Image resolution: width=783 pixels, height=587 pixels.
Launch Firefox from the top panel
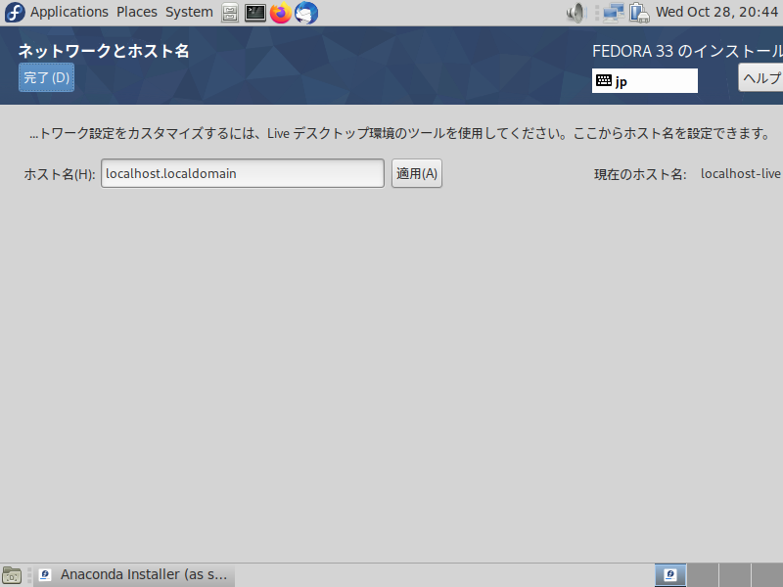pyautogui.click(x=281, y=13)
